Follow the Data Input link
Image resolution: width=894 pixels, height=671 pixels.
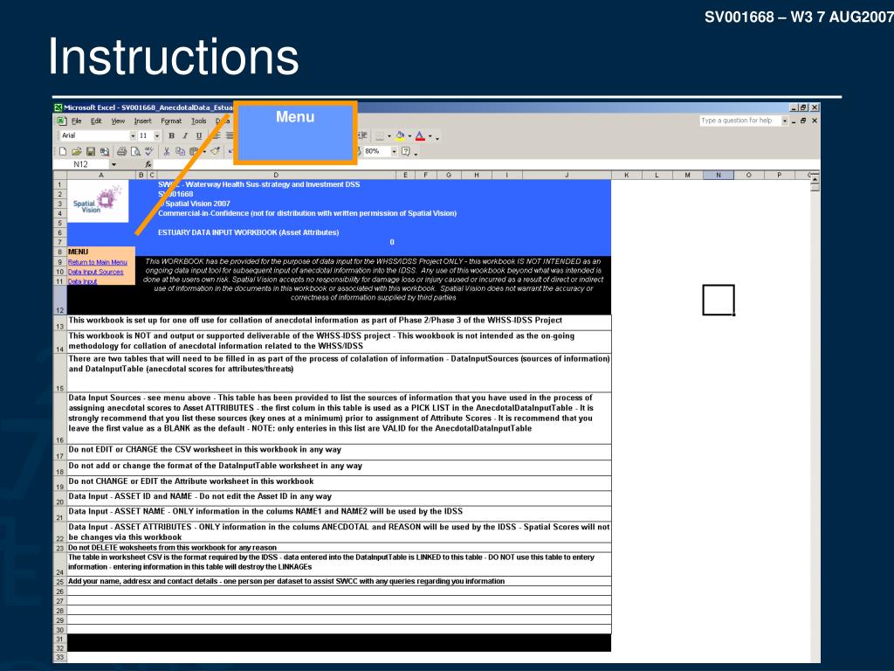pyautogui.click(x=83, y=281)
